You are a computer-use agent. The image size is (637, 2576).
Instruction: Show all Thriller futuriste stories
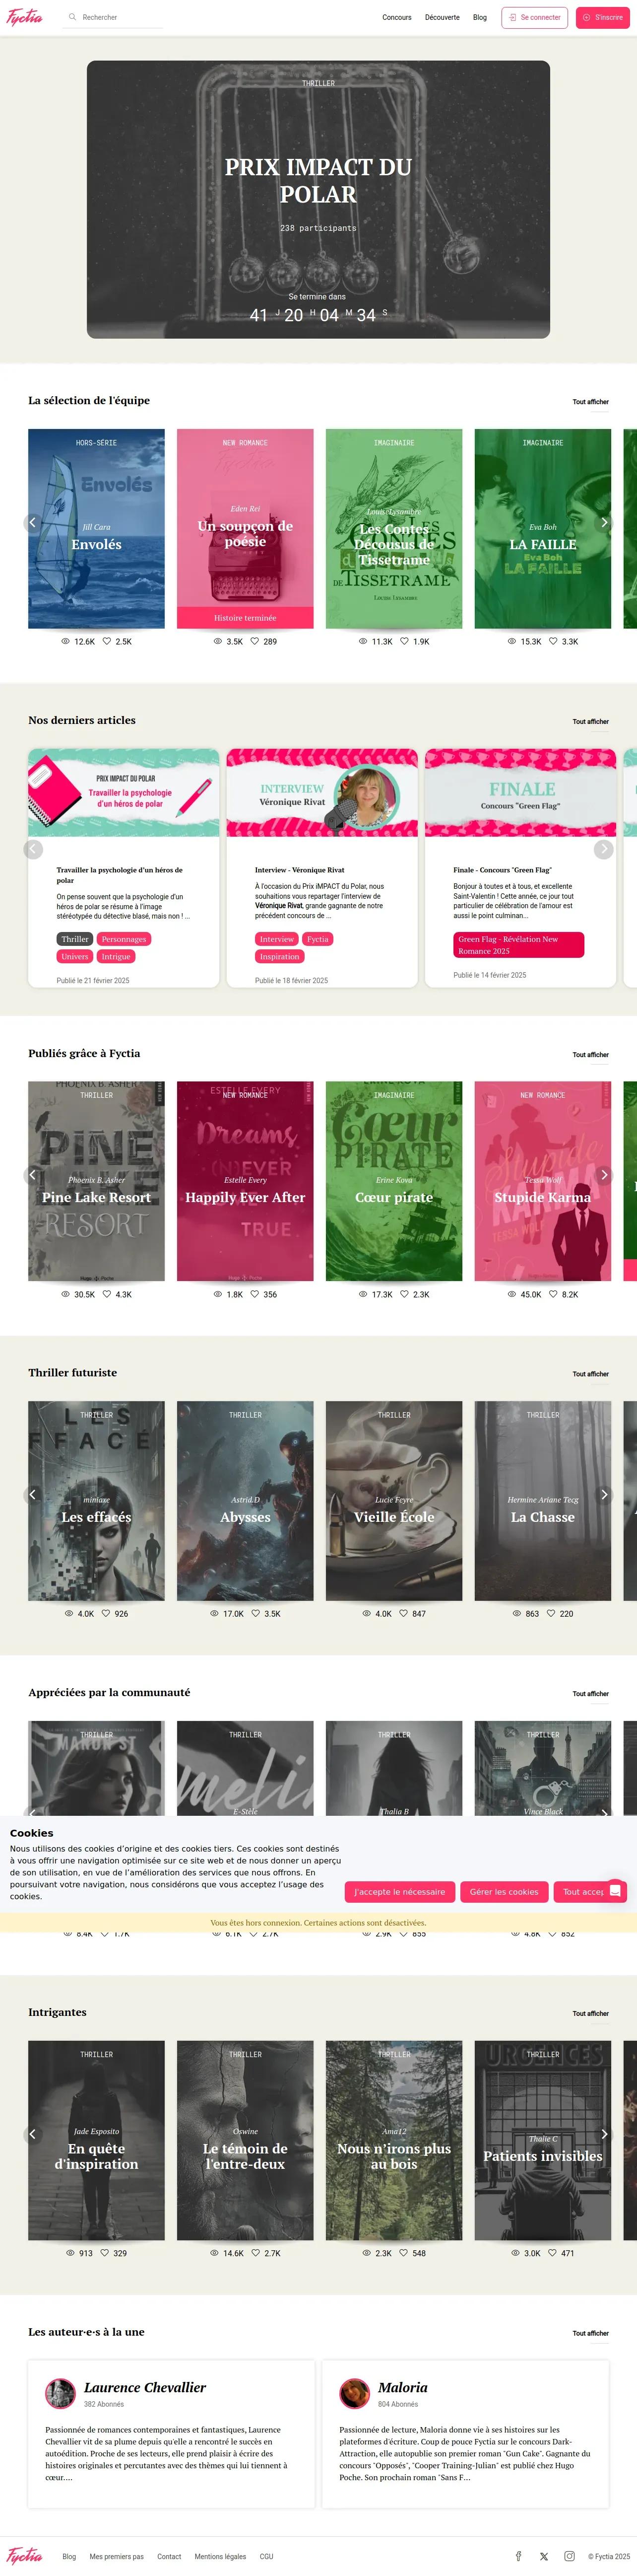(x=590, y=1374)
